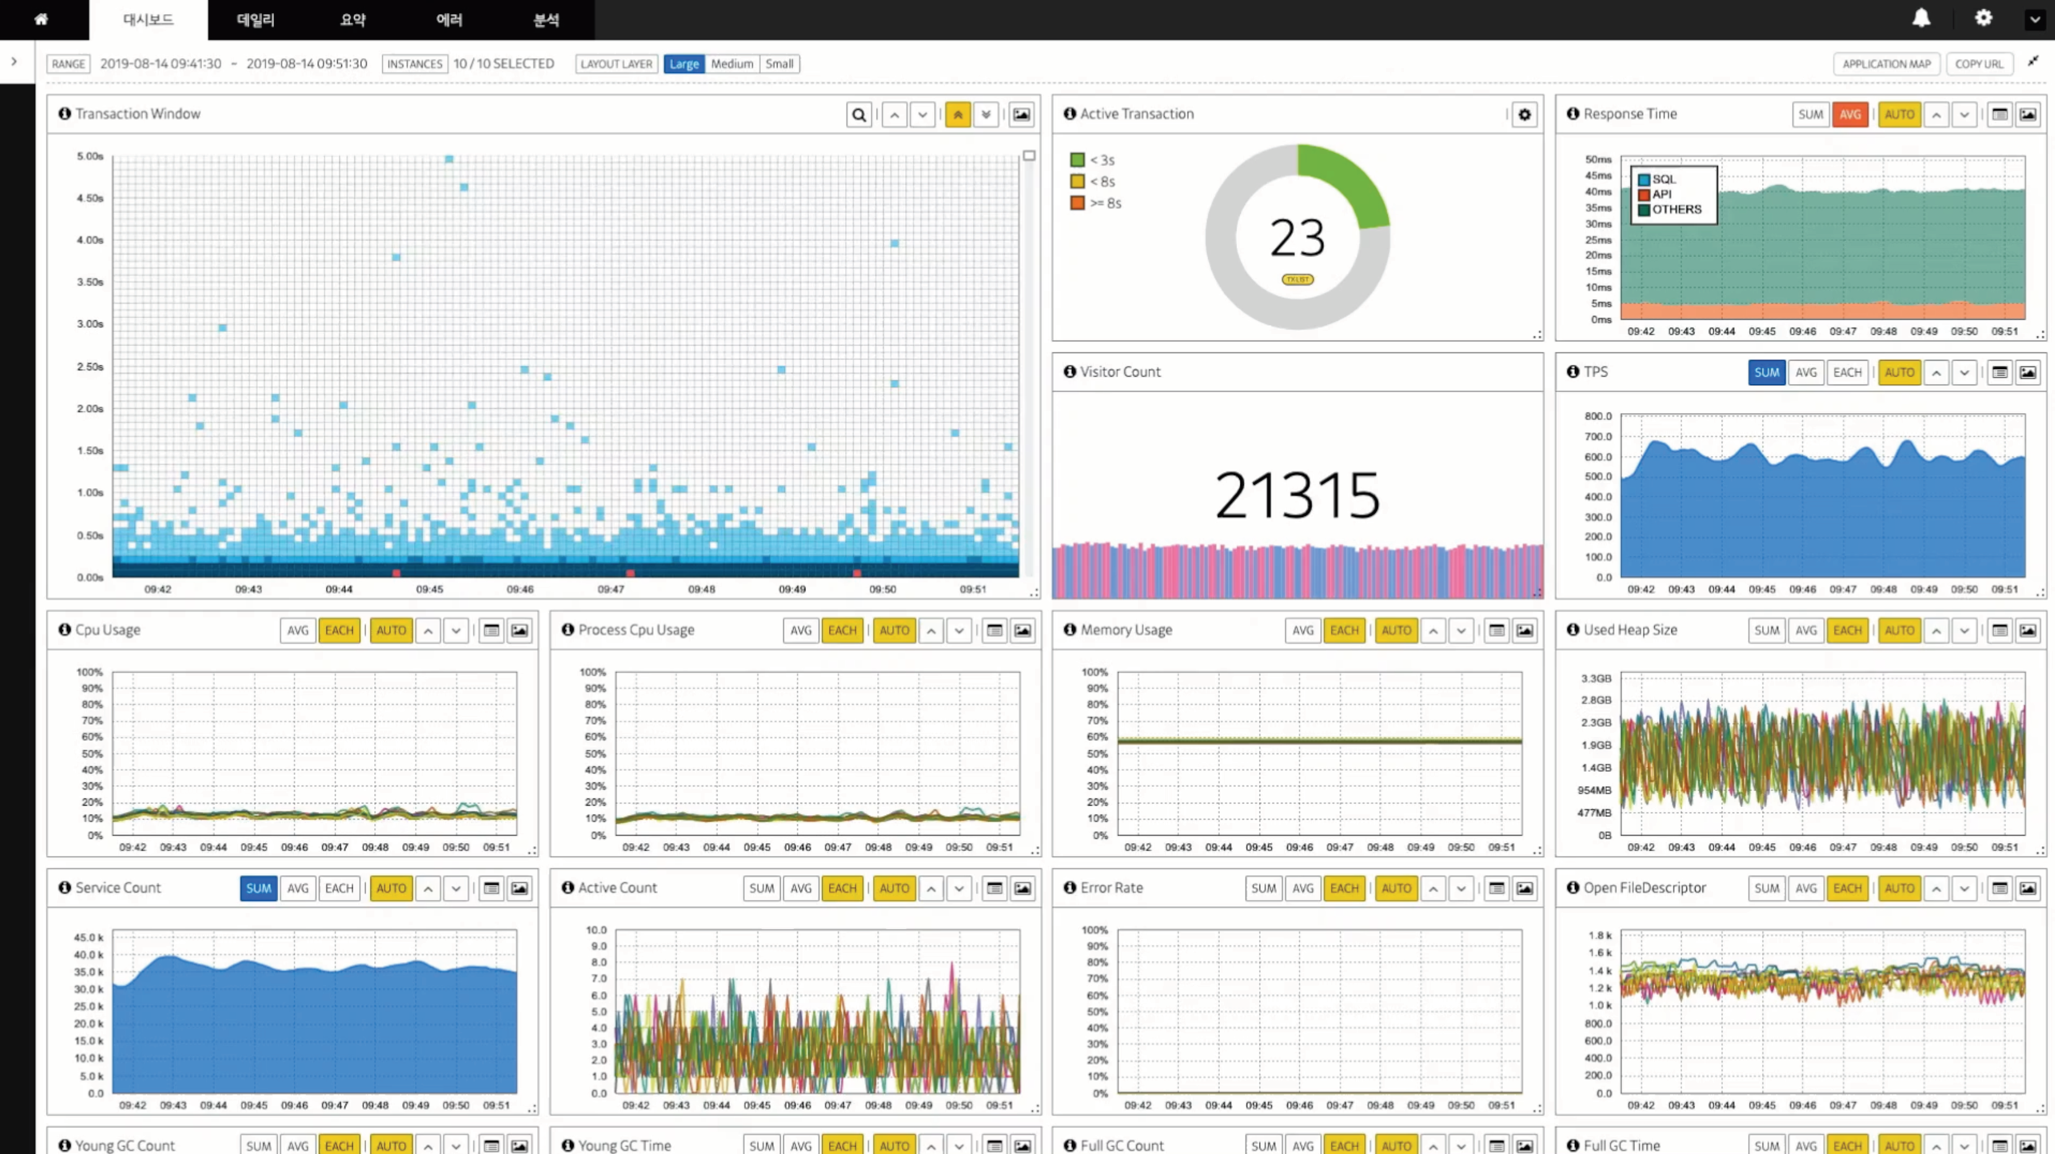Open the settings gear in top bar

point(1983,19)
